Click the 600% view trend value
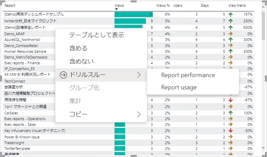This screenshot has width=267, height=157. [x=248, y=27]
